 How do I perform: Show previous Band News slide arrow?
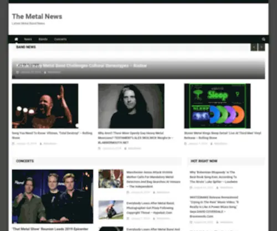(254, 47)
